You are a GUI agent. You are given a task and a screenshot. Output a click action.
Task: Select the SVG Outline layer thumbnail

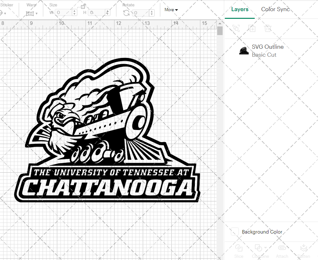coord(244,50)
